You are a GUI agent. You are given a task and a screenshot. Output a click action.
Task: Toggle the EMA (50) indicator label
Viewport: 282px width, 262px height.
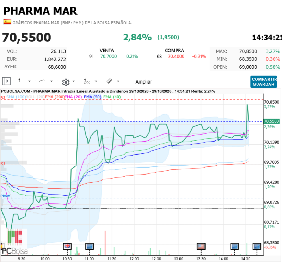(92, 97)
